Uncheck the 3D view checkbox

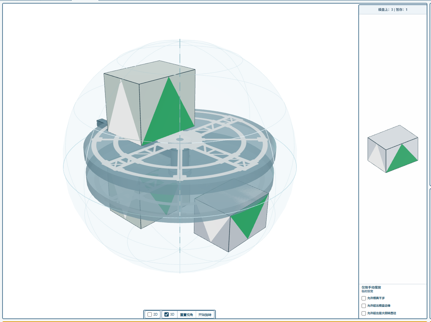[167, 314]
